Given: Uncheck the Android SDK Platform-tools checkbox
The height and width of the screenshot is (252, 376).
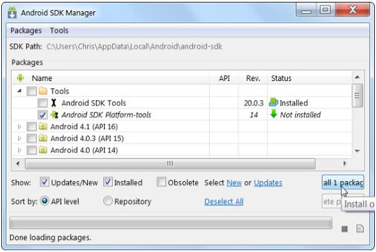Looking at the screenshot, I should coord(42,115).
